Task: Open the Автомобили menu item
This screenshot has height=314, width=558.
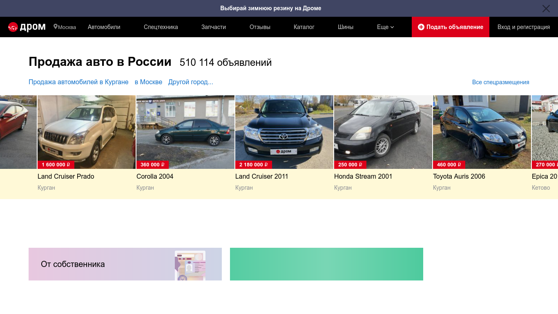Action: pyautogui.click(x=104, y=27)
